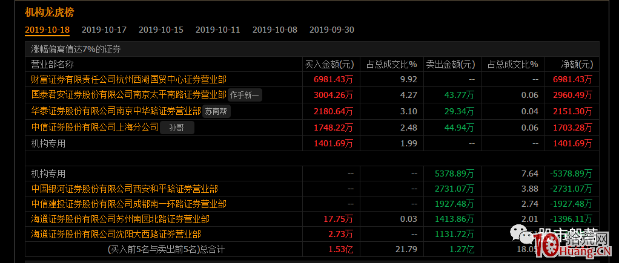
Task: Click net amount 2960.49万
Action: pyautogui.click(x=573, y=95)
